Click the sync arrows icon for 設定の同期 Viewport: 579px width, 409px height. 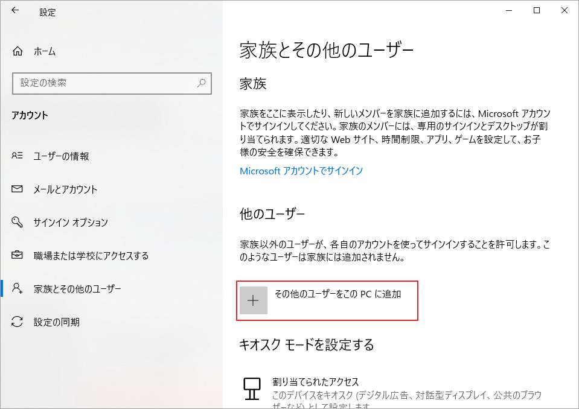click(17, 322)
